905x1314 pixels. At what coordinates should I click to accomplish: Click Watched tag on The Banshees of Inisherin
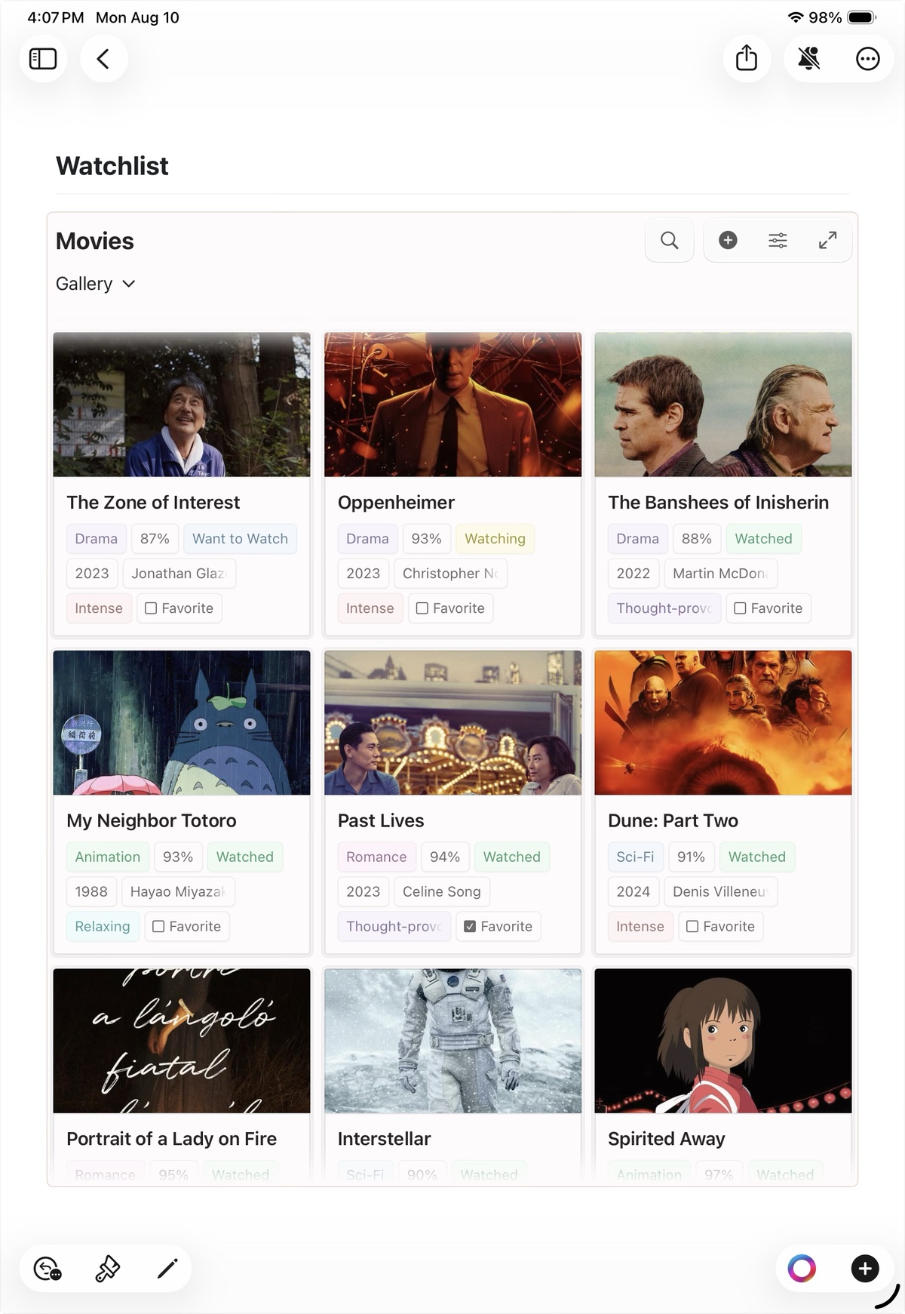coord(763,539)
